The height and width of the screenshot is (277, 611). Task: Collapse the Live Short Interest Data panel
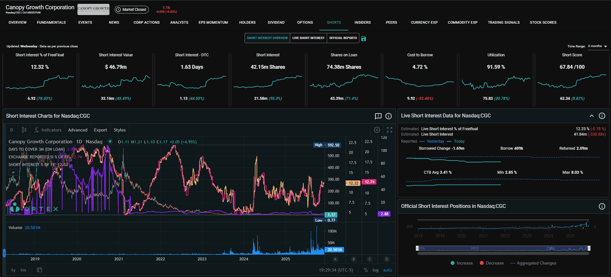[592, 116]
